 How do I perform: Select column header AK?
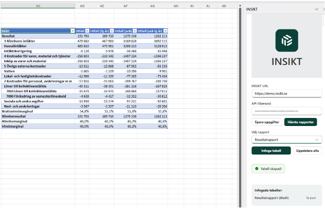(x=224, y=6)
